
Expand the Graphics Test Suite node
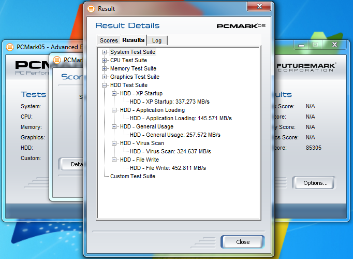pos(104,77)
